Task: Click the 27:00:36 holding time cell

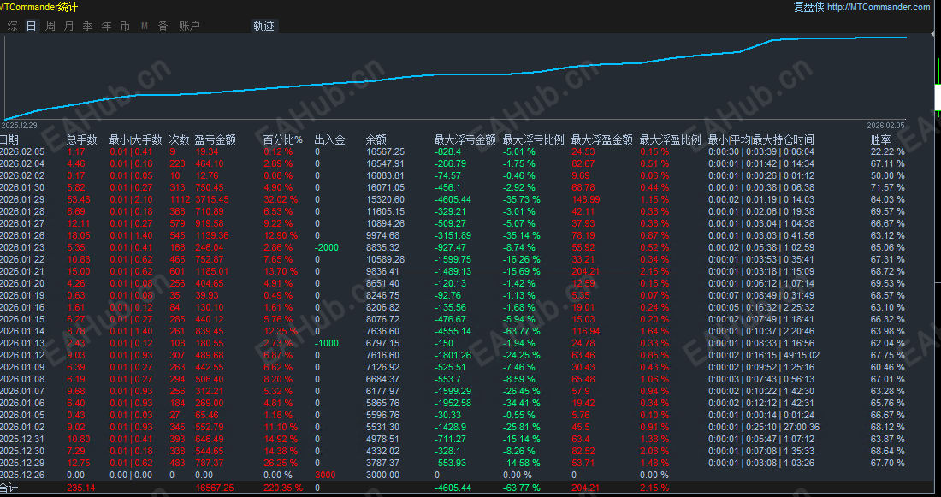Action: pos(800,427)
